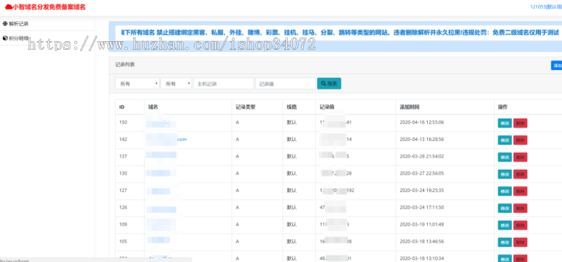Click 修改 for record ID 127
This screenshot has width=562, height=262.
click(x=505, y=191)
